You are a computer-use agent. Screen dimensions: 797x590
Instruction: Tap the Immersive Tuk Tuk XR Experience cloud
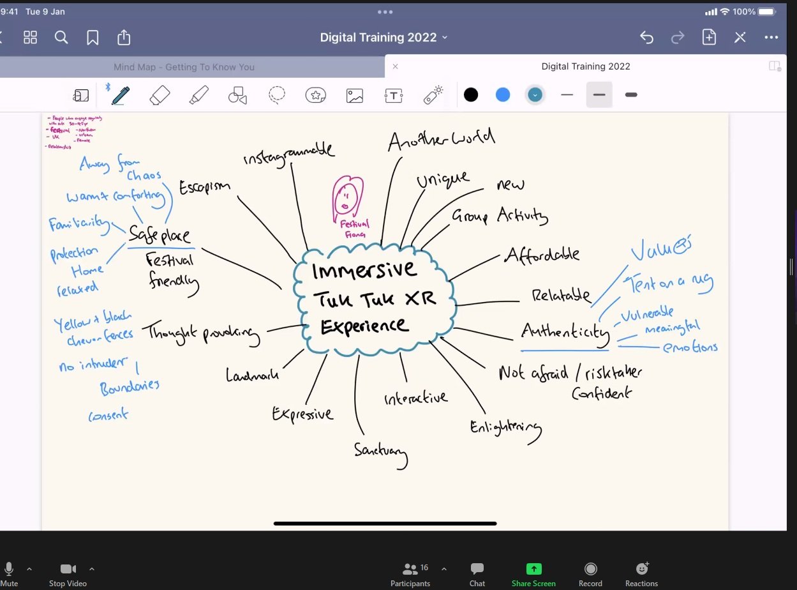pyautogui.click(x=375, y=300)
